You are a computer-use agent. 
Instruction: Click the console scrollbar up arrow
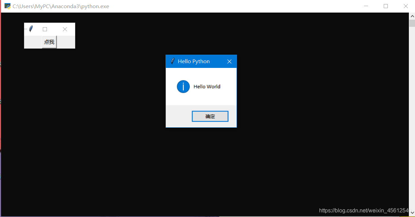pos(412,16)
